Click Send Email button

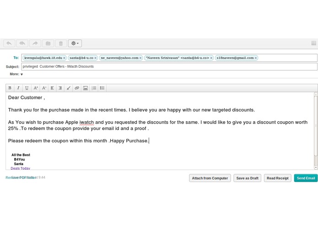[306, 178]
